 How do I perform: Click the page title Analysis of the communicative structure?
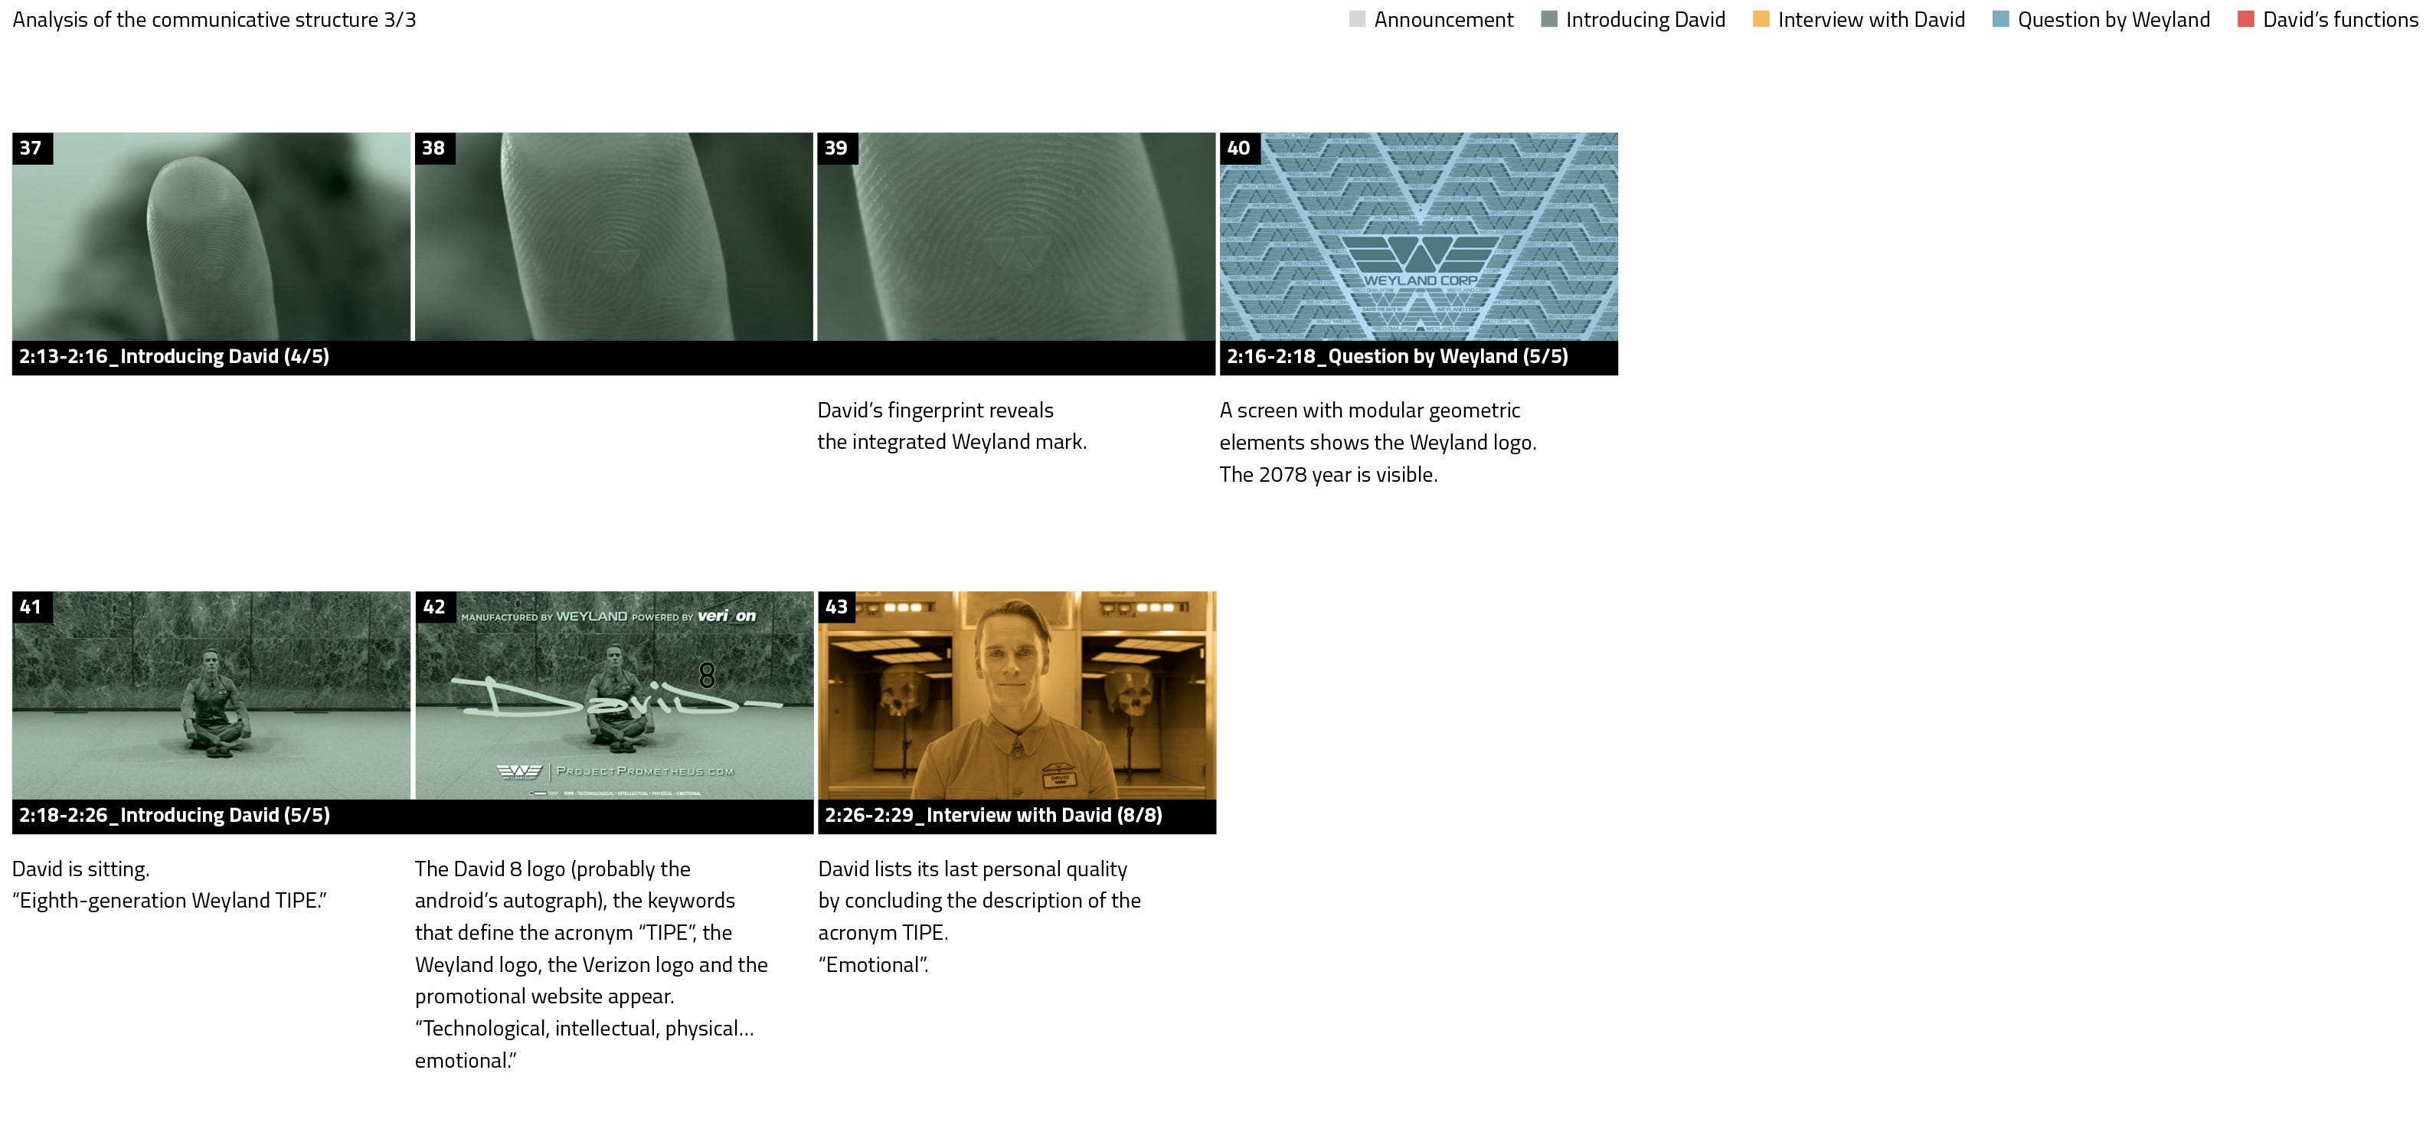pyautogui.click(x=214, y=20)
